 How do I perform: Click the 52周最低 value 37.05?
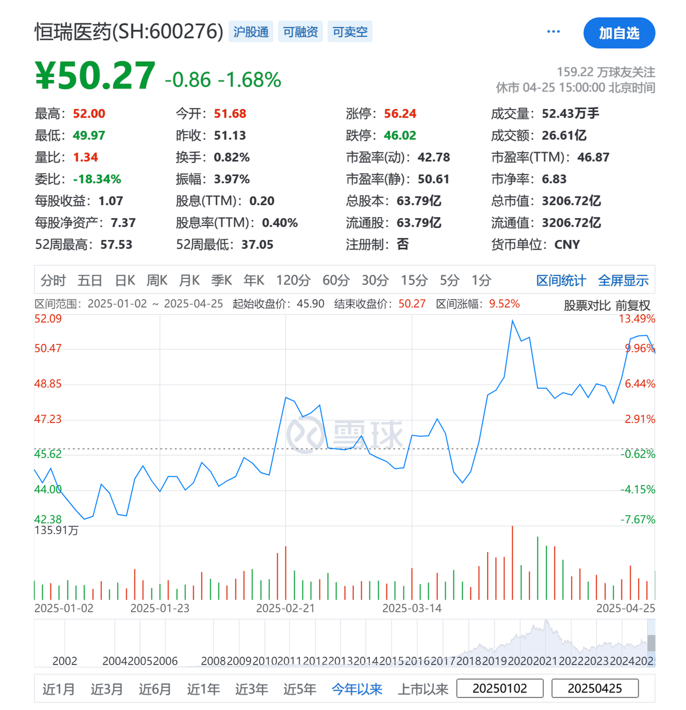tap(257, 244)
